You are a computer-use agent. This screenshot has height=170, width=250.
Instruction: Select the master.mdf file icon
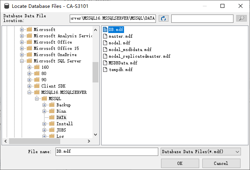[x=105, y=36]
